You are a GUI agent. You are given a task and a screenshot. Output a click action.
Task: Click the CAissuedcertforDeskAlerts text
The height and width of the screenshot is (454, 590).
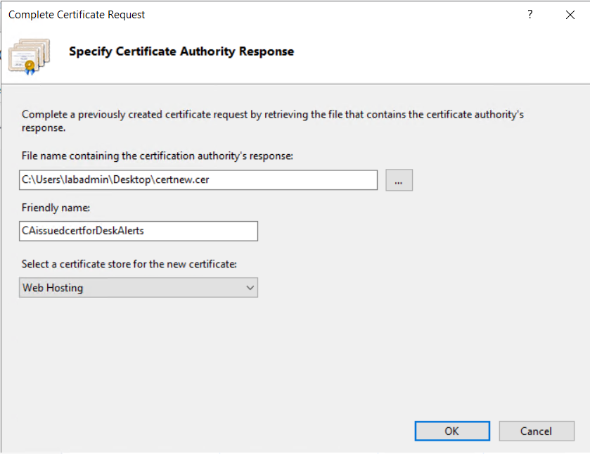[83, 231]
